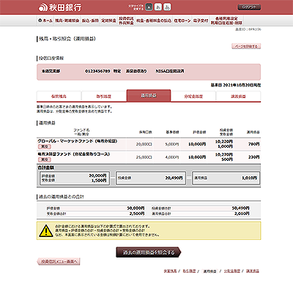This screenshot has width=293, height=286.
Task: Return via 投資信託メニュー画面へ back button
Action: pos(59,262)
